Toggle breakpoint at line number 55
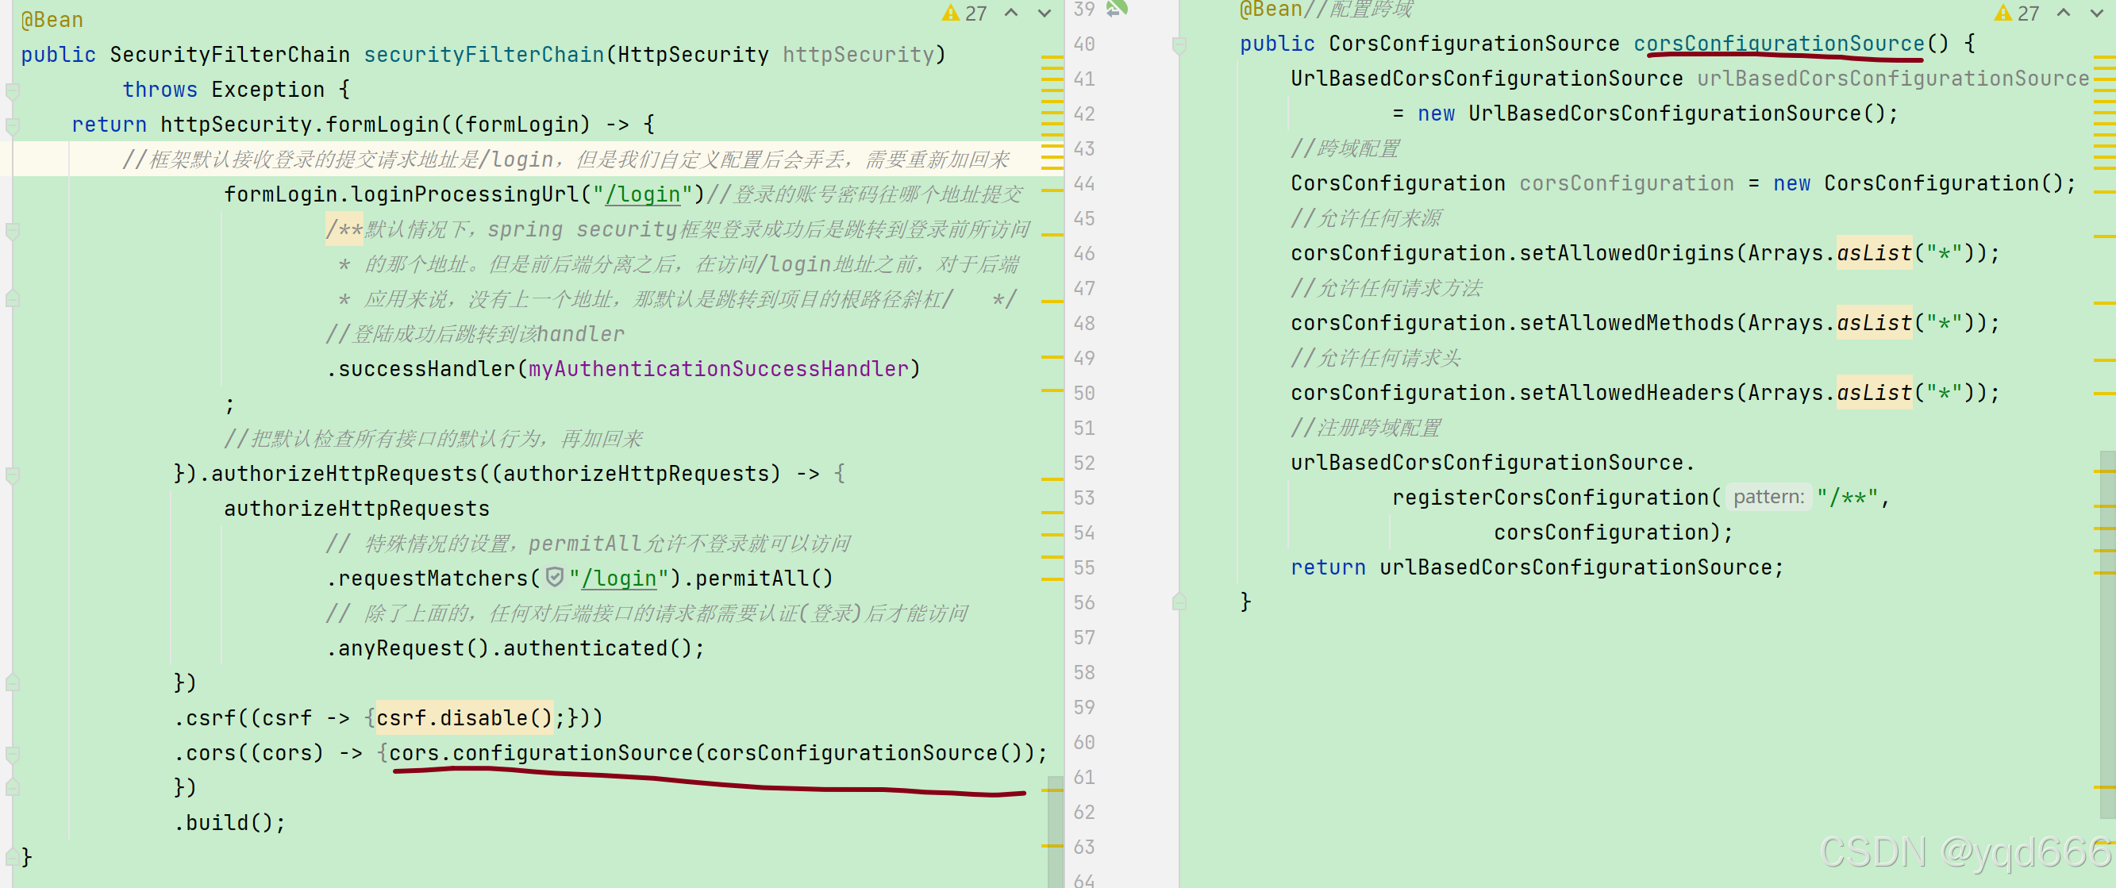 click(1083, 567)
